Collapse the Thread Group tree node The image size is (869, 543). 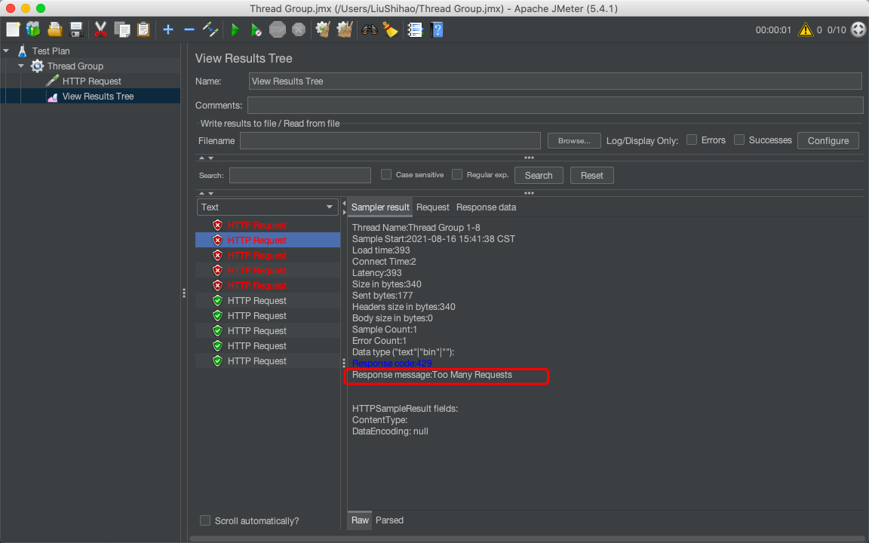[x=20, y=66]
